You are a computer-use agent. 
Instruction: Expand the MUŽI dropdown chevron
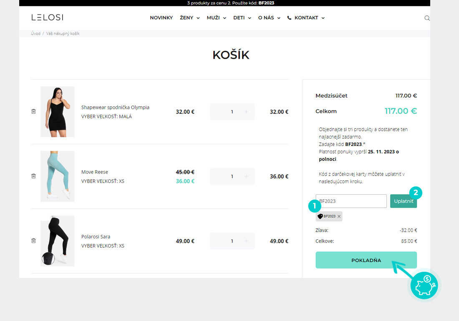tap(224, 18)
